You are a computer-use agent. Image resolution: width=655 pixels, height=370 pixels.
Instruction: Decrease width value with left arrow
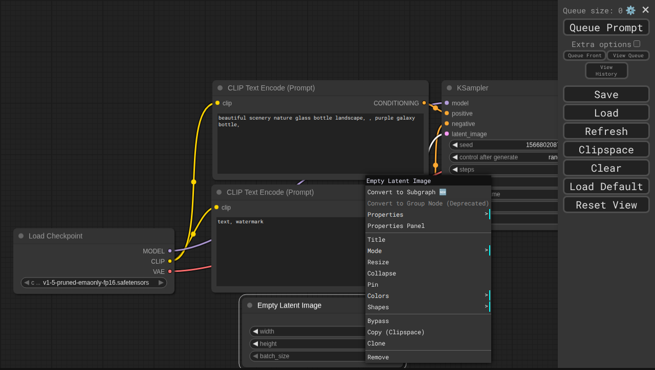255,332
